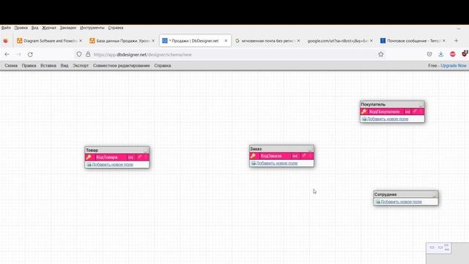The image size is (469, 264).
Task: Open the Экспорт menu
Action: pos(81,65)
